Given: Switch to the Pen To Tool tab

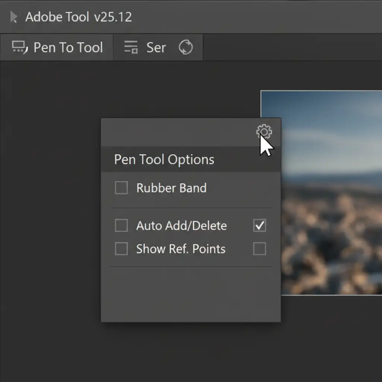Looking at the screenshot, I should (x=68, y=47).
